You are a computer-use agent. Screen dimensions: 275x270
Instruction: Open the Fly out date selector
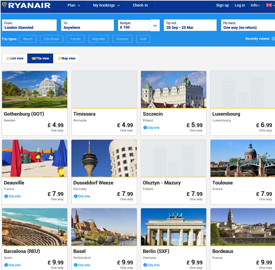click(190, 25)
